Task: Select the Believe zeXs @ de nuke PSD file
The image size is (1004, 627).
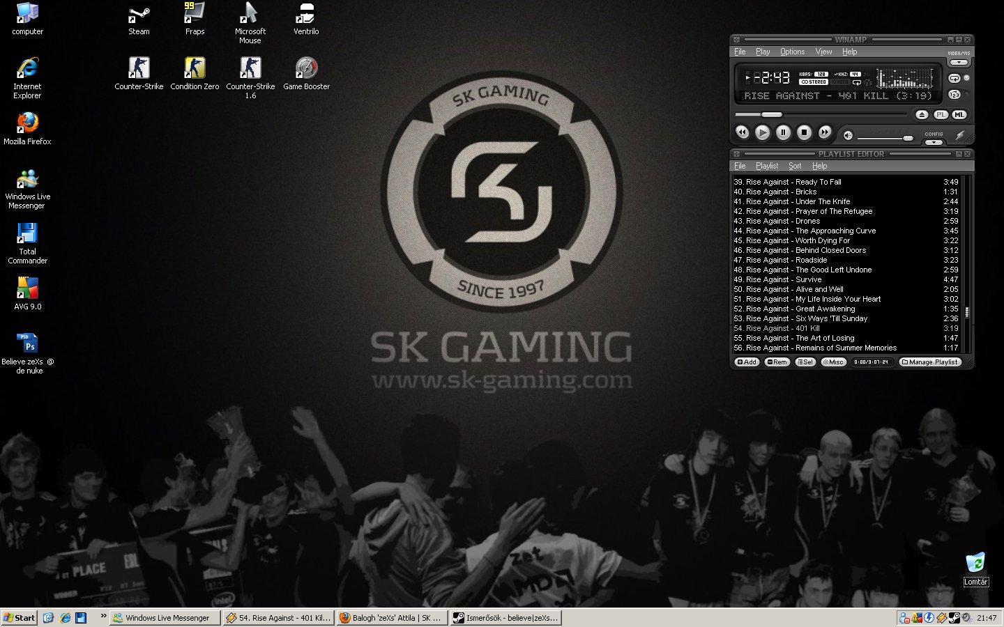Action: coord(27,354)
